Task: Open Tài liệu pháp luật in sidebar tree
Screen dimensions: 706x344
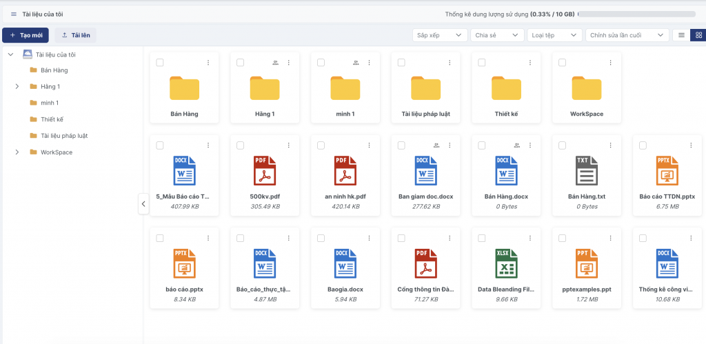Action: (63, 136)
